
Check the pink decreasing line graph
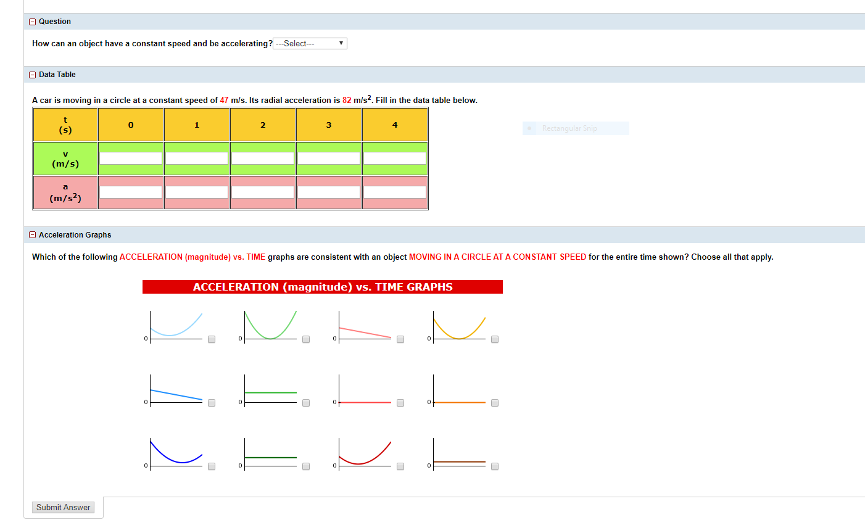pos(400,339)
